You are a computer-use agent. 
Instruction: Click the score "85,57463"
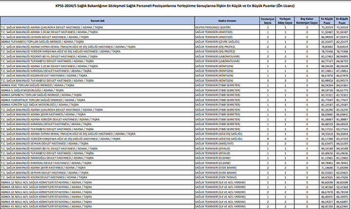point(327,57)
